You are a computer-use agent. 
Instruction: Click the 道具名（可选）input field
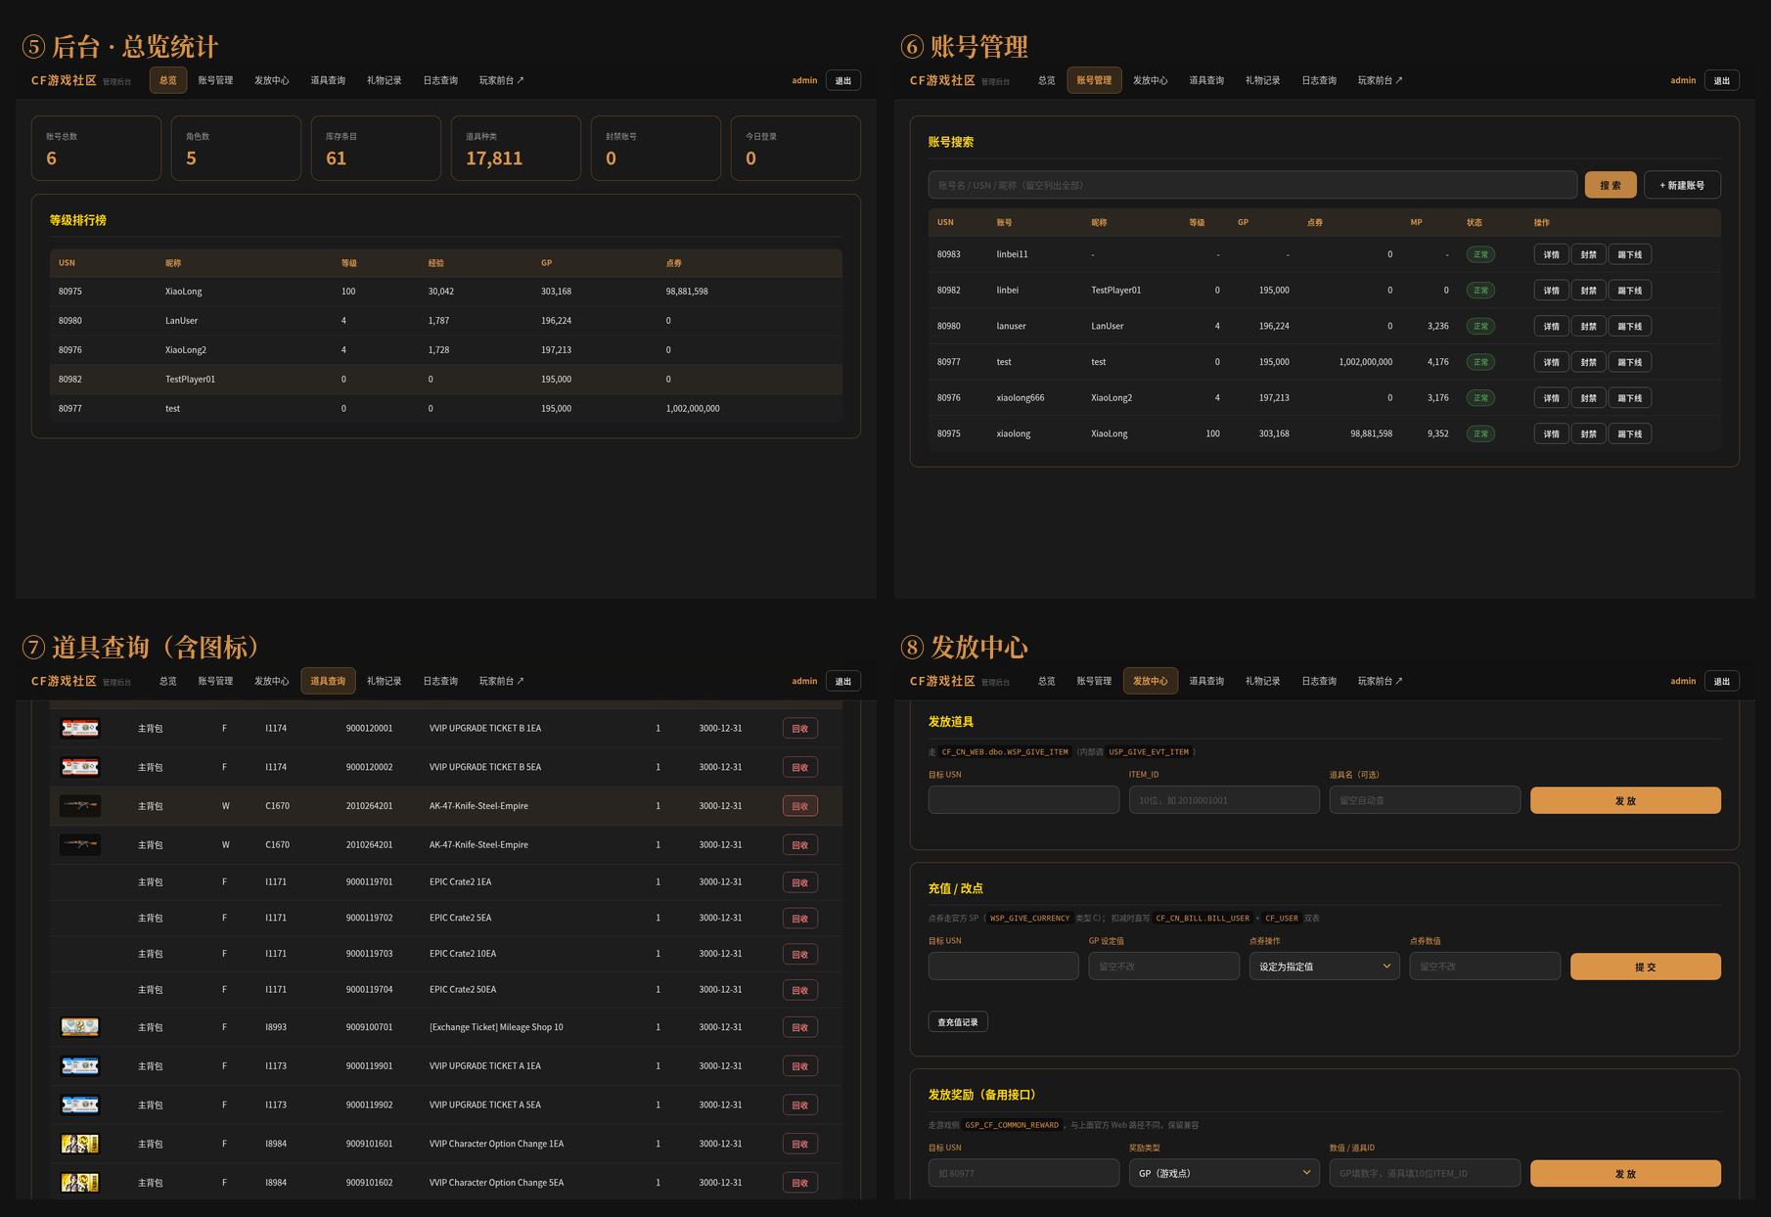click(1425, 800)
